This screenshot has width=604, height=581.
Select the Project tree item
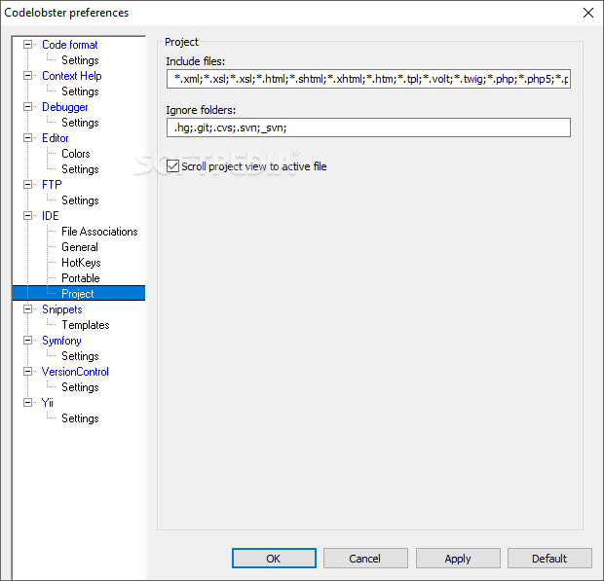click(79, 294)
